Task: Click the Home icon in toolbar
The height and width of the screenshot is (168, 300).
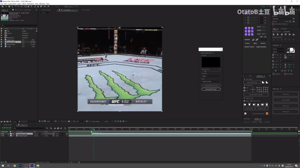Action: (x=2, y=7)
